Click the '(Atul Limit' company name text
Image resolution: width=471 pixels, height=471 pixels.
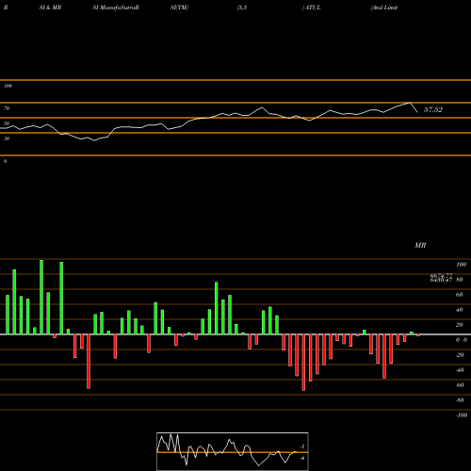pyautogui.click(x=384, y=8)
